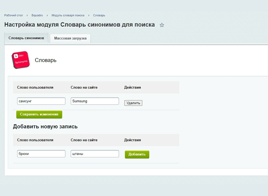Click breadcrumb arrow after Bquadro
This screenshot has width=268, height=196.
pyautogui.click(x=47, y=16)
